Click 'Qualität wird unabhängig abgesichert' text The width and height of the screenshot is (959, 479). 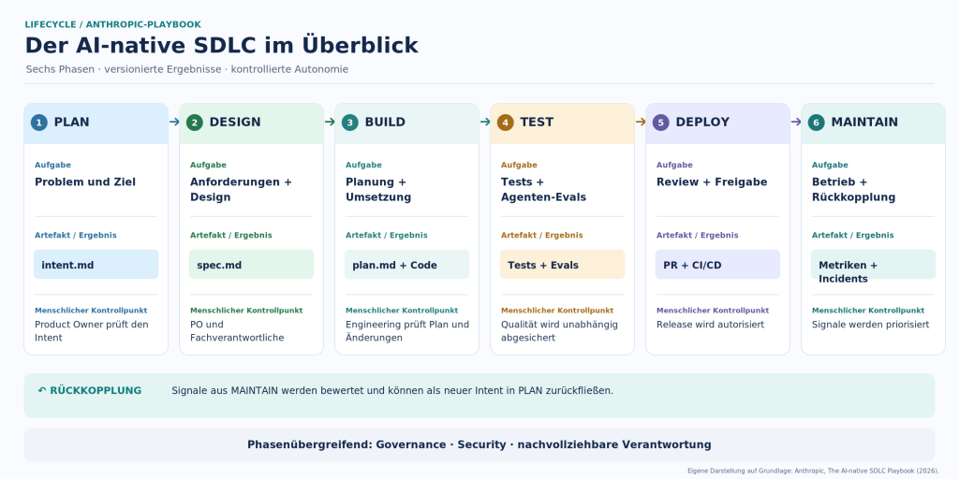click(x=559, y=331)
